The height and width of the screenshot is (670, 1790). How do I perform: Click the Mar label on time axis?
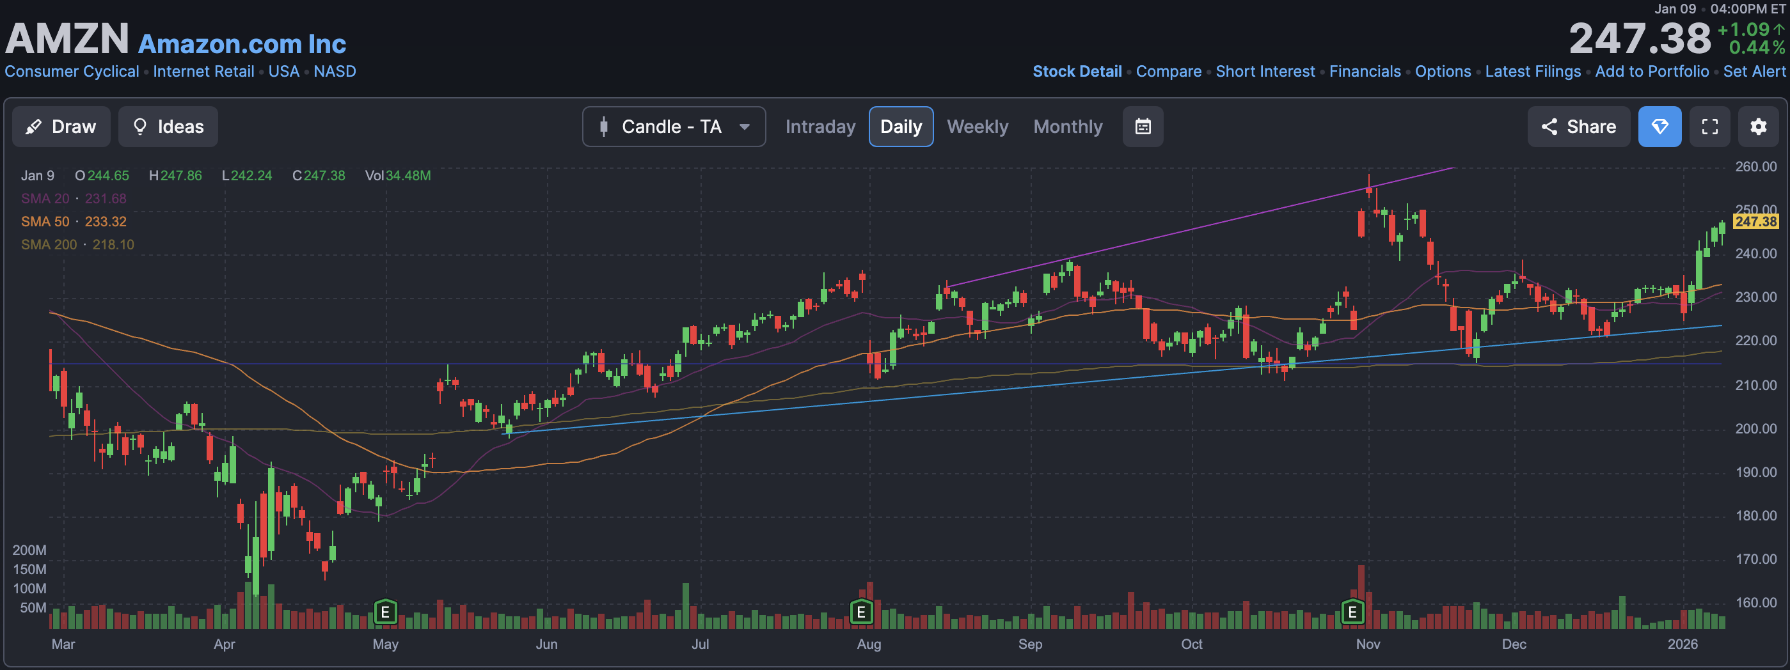63,644
